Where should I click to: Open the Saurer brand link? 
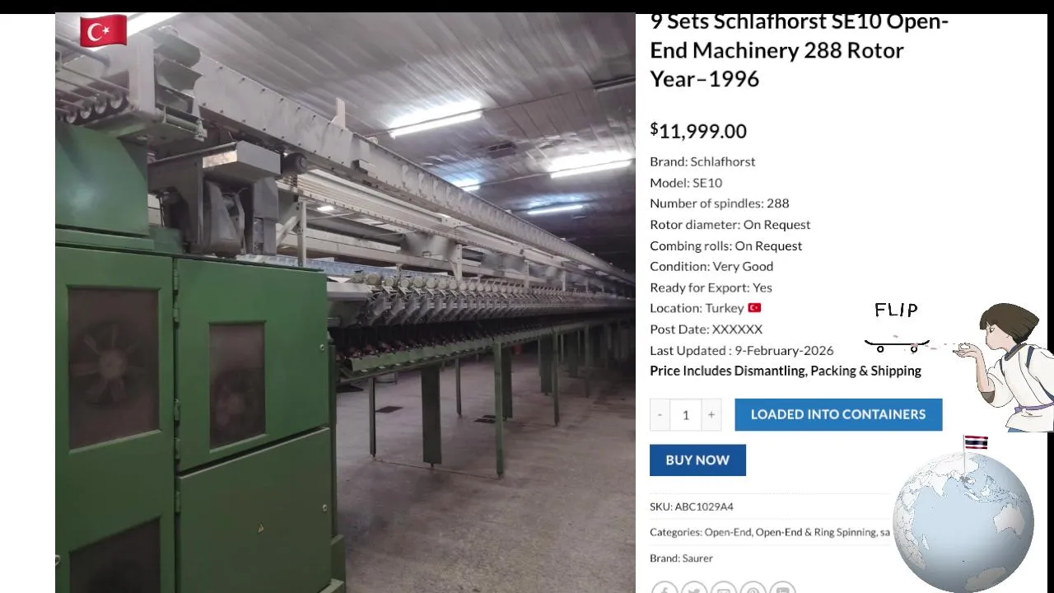[697, 558]
